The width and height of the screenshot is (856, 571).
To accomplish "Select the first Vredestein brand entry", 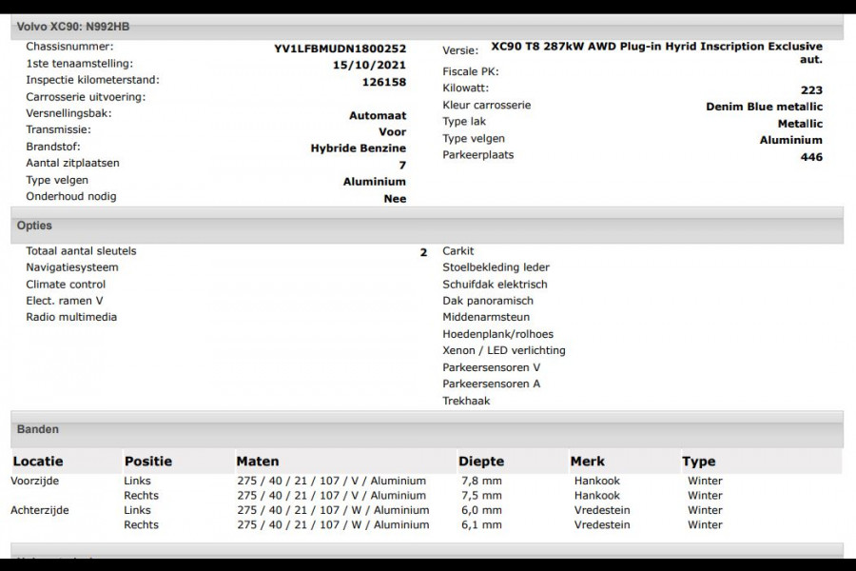I will pos(603,510).
